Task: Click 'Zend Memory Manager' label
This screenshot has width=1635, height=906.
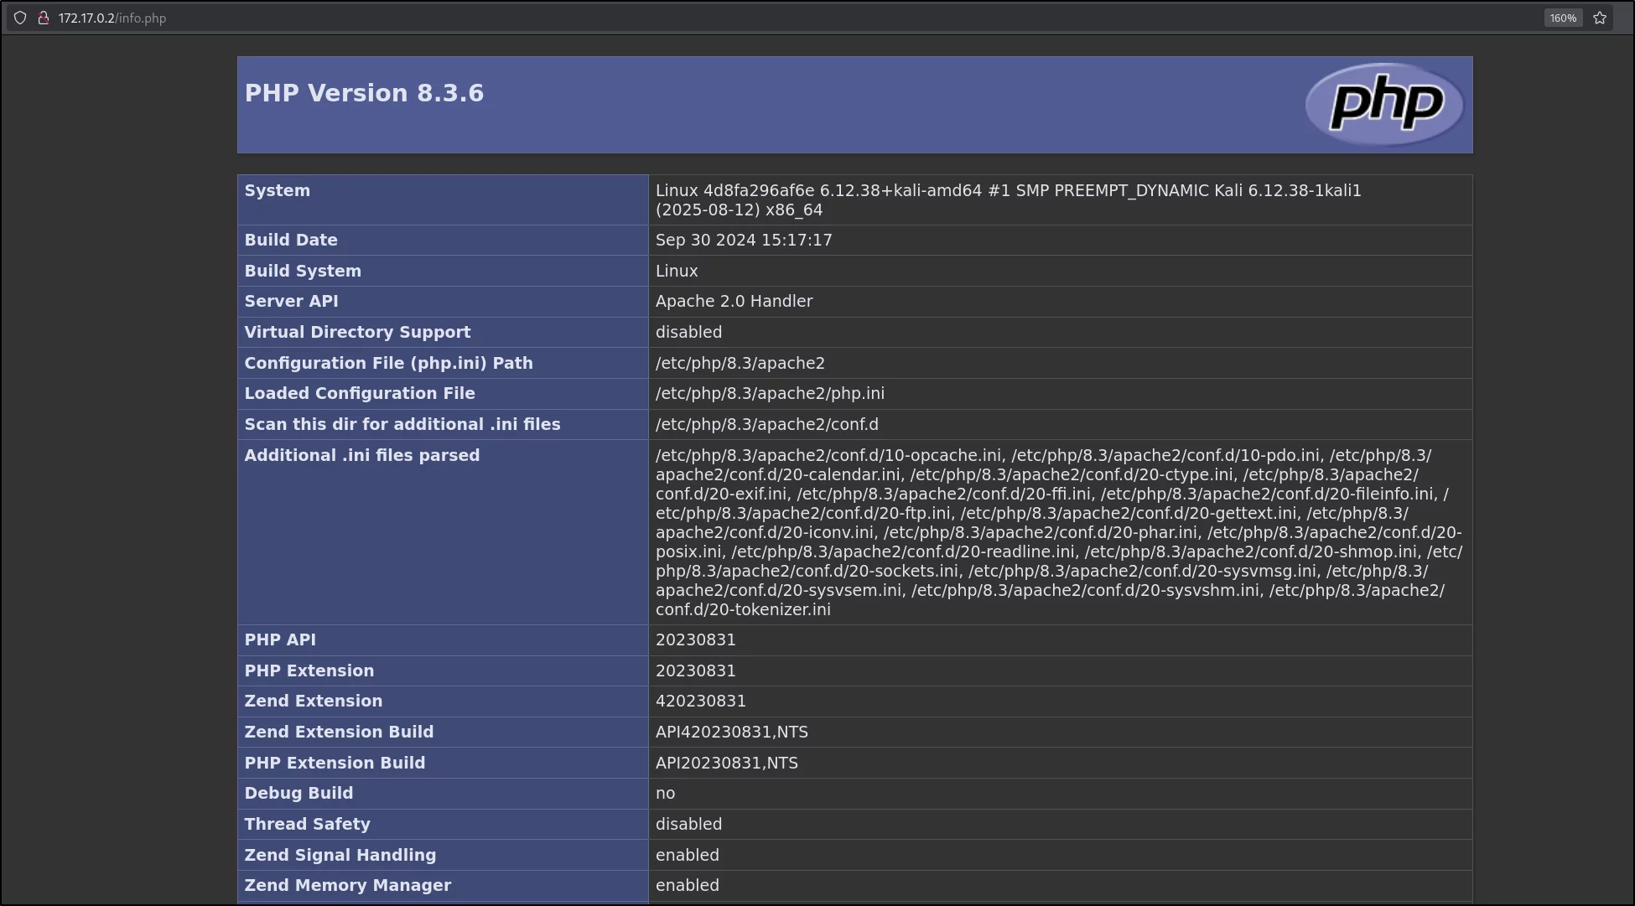Action: tap(348, 885)
